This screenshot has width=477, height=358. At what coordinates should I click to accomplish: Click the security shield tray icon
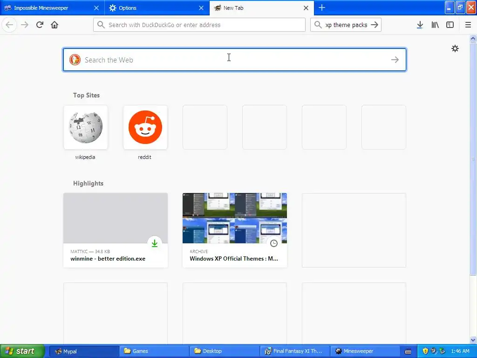point(425,351)
